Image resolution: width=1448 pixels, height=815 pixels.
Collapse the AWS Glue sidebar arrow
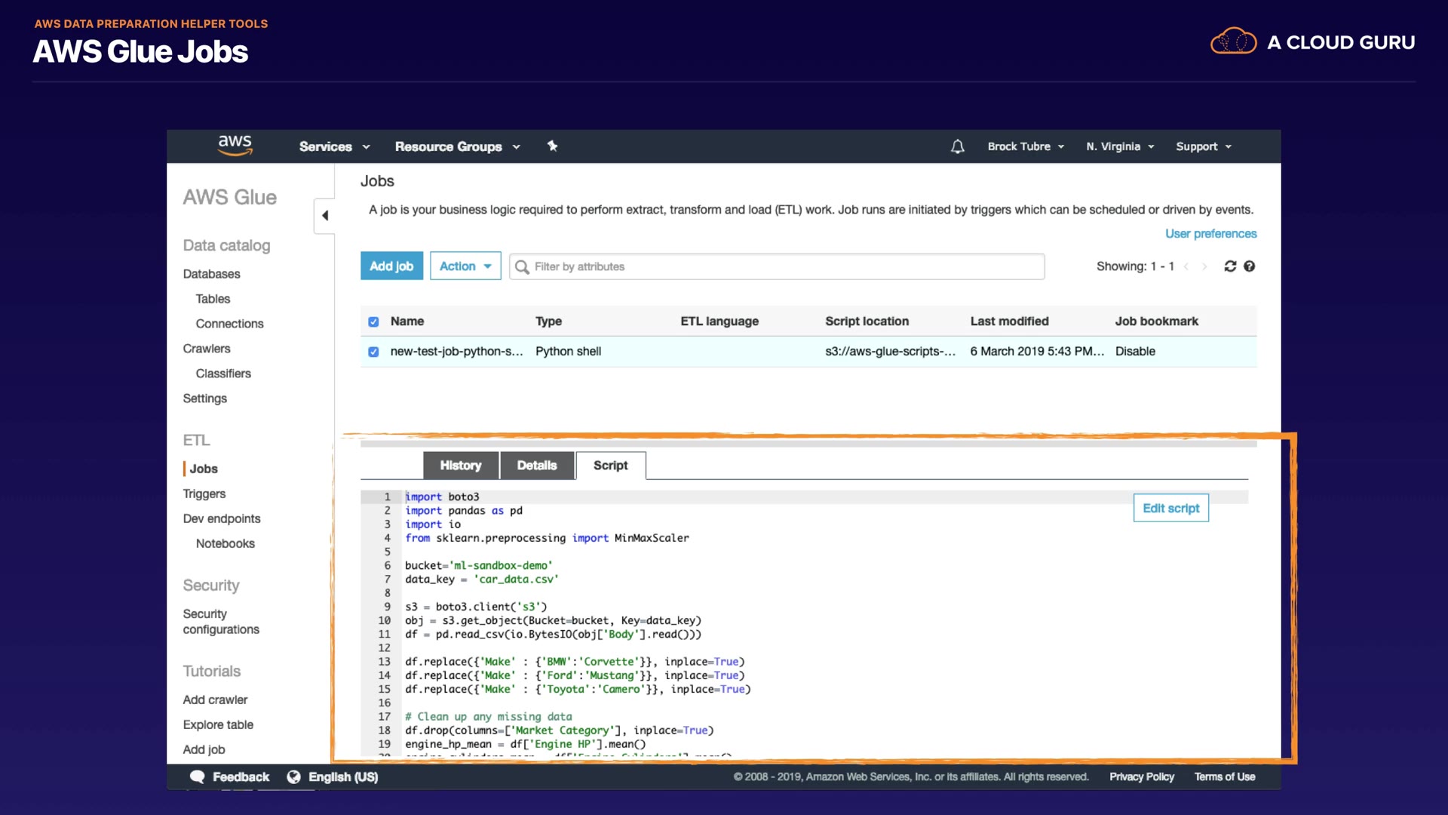(x=325, y=216)
